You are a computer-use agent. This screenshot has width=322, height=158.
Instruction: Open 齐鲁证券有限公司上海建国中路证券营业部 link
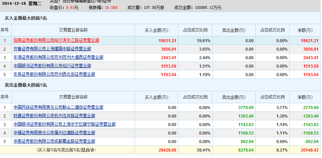coord(52,49)
